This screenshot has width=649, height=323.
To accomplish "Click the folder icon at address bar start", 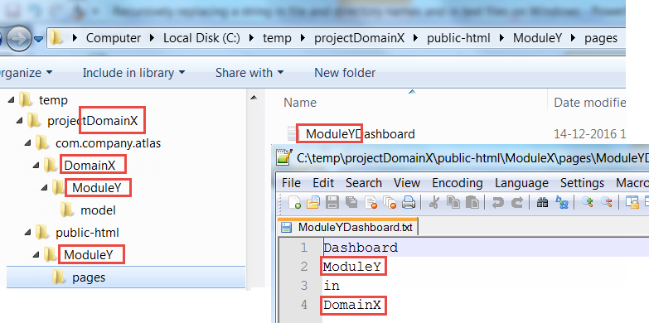I will [56, 37].
